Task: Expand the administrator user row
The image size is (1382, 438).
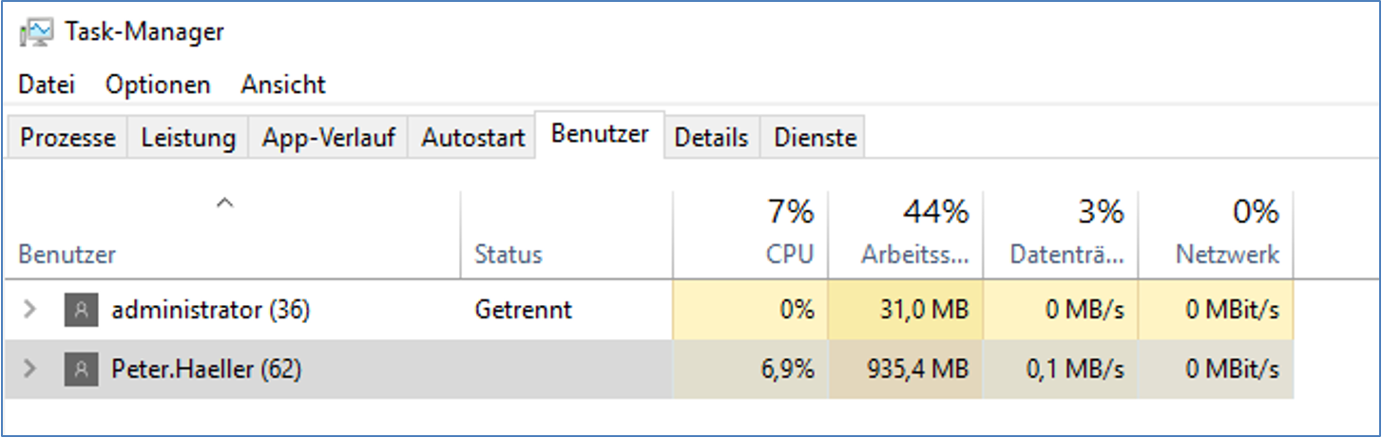Action: (29, 309)
